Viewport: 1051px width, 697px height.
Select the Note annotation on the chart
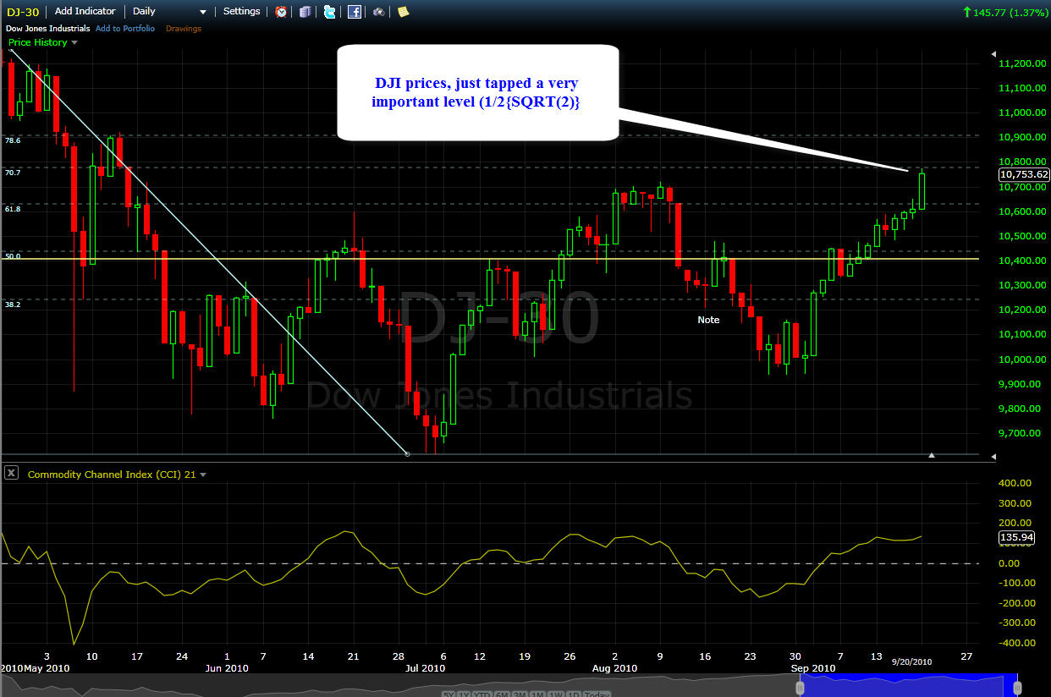[x=708, y=320]
